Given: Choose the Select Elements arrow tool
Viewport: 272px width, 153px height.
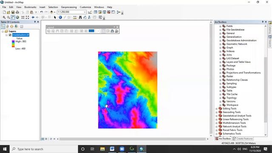Looking at the screenshot, I should point(55,17).
